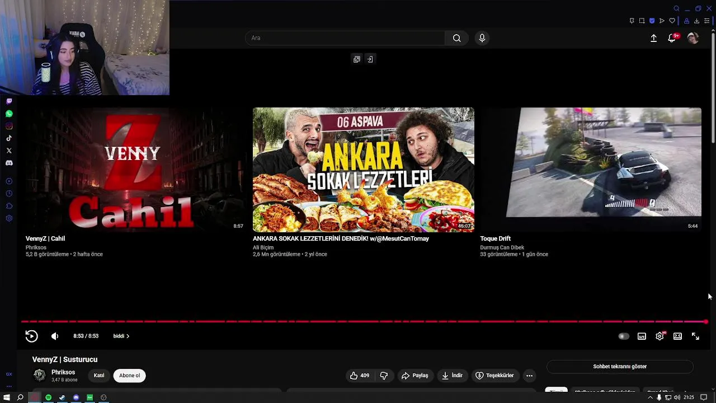Show chat replay with 'Sohbet tekrarını göster'
This screenshot has width=716, height=403.
pyautogui.click(x=620, y=367)
